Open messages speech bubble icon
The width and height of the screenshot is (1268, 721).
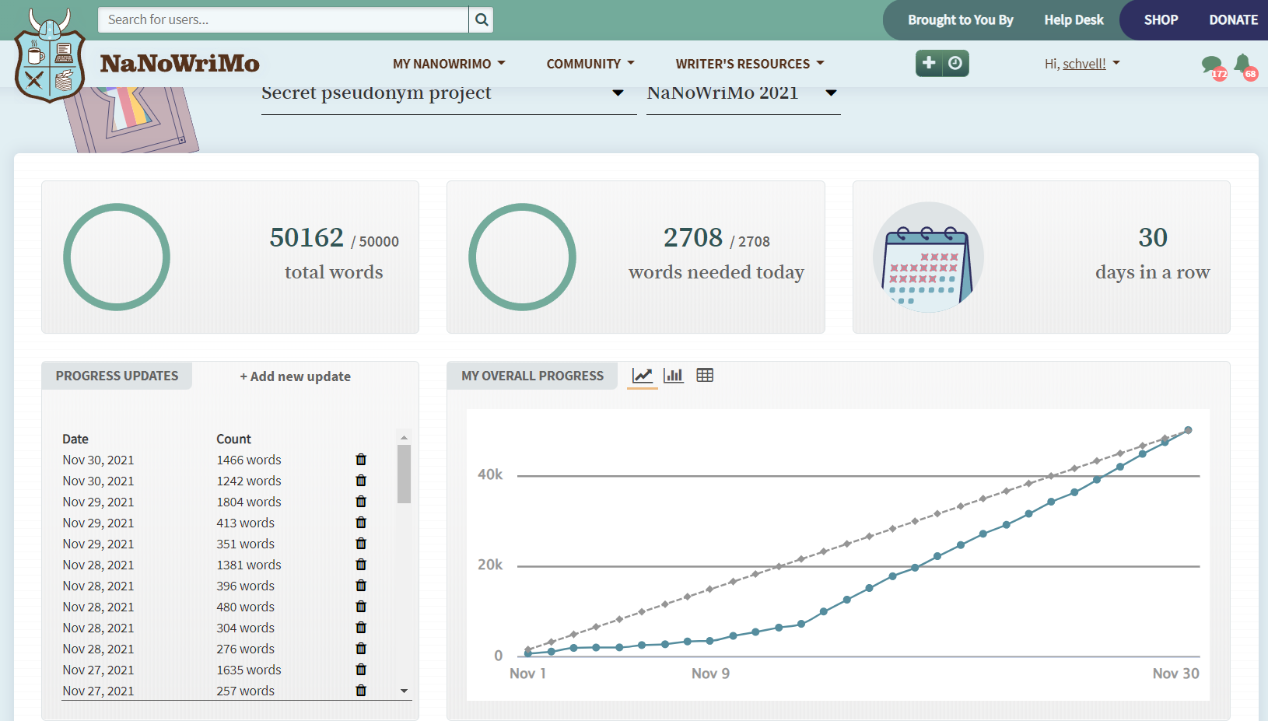pyautogui.click(x=1212, y=65)
